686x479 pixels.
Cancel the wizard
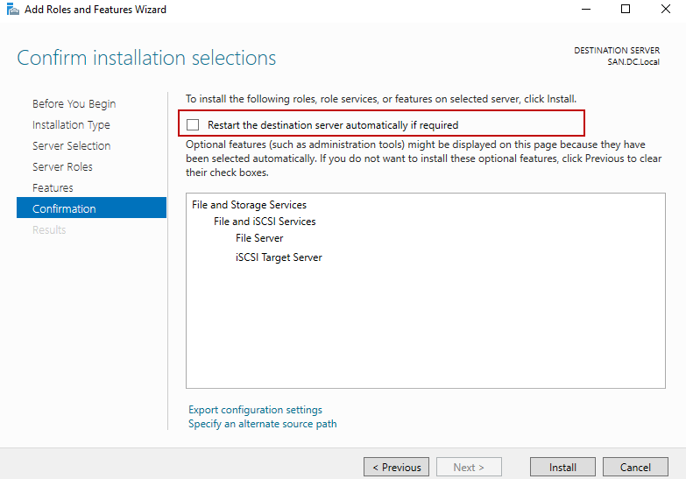click(635, 468)
